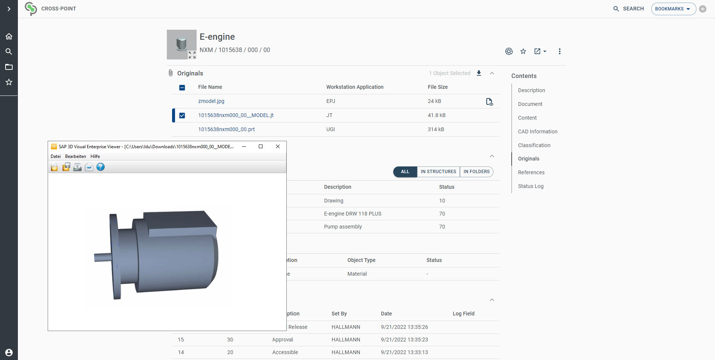
Task: Jump to Description in Contents
Action: (x=531, y=90)
